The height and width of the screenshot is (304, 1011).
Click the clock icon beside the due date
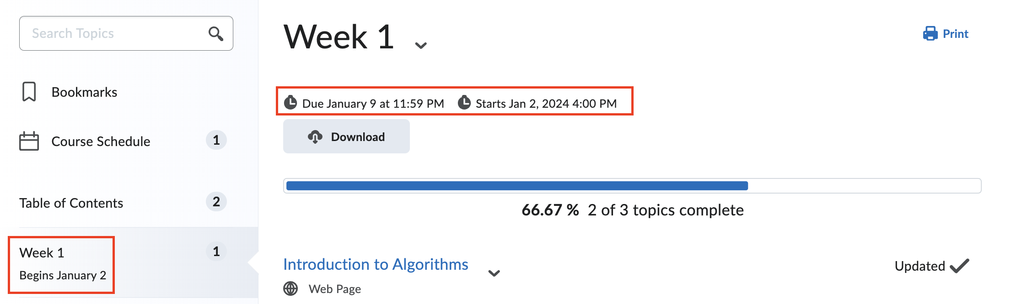coord(291,103)
